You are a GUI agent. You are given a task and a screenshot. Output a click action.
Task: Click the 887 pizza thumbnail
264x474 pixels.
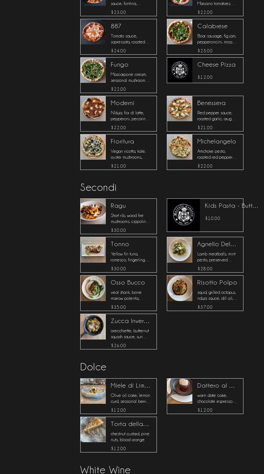coord(93,32)
